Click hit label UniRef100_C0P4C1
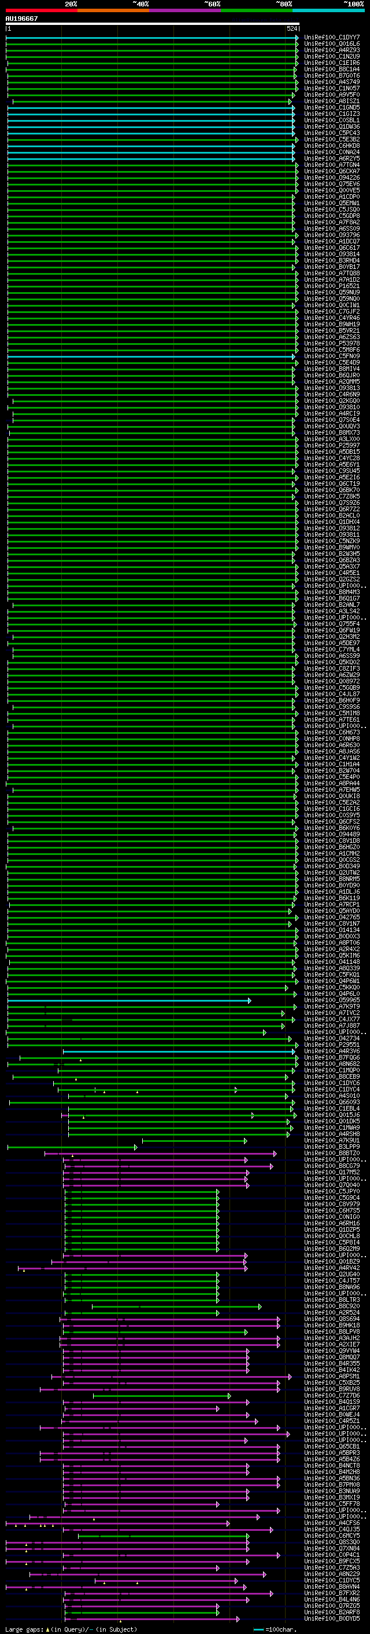Image resolution: width=370 pixels, height=1634 pixels. click(332, 1556)
